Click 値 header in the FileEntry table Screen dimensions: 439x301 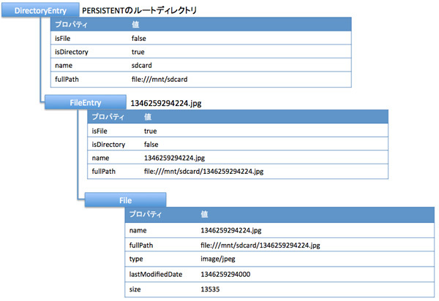tap(148, 117)
